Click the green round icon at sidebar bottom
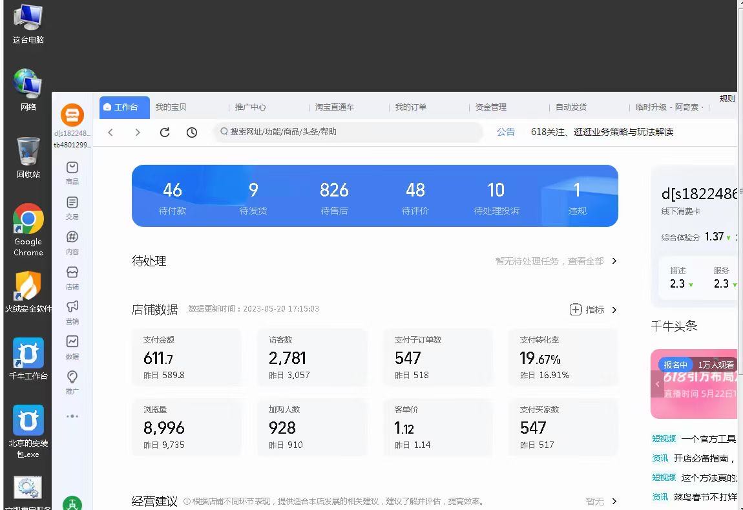 pos(72,504)
